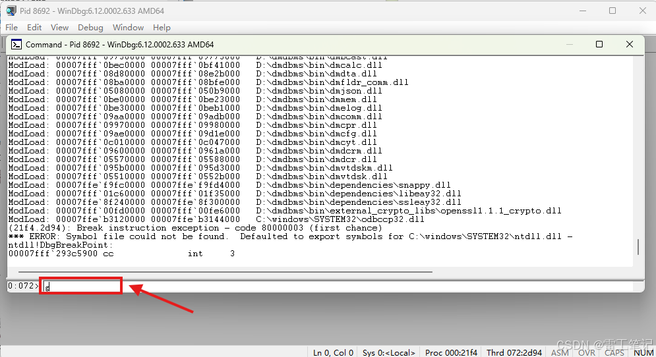Image resolution: width=656 pixels, height=357 pixels.
Task: Click the 'Break instruction exception' line
Action: (x=195, y=228)
